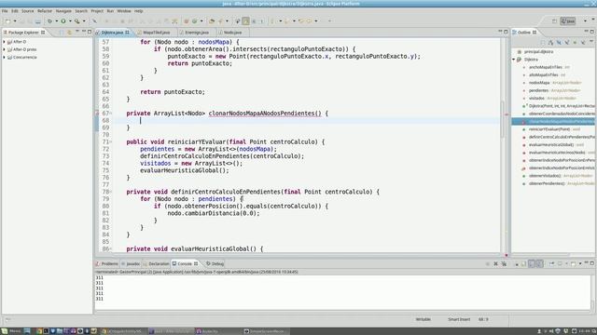Fold method at line 71

(x=111, y=141)
